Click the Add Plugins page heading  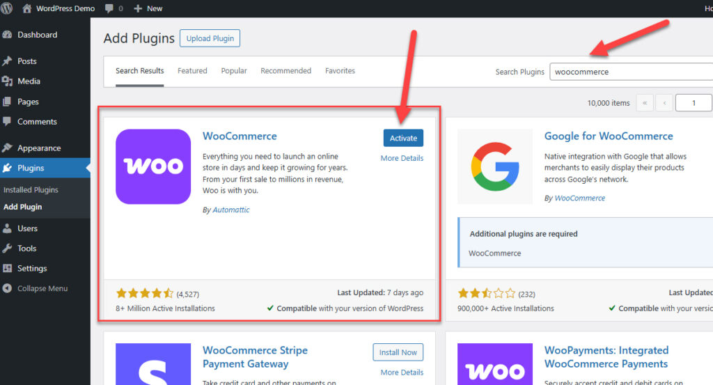tap(139, 38)
